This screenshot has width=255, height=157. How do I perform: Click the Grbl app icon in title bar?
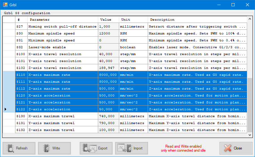tap(5, 5)
